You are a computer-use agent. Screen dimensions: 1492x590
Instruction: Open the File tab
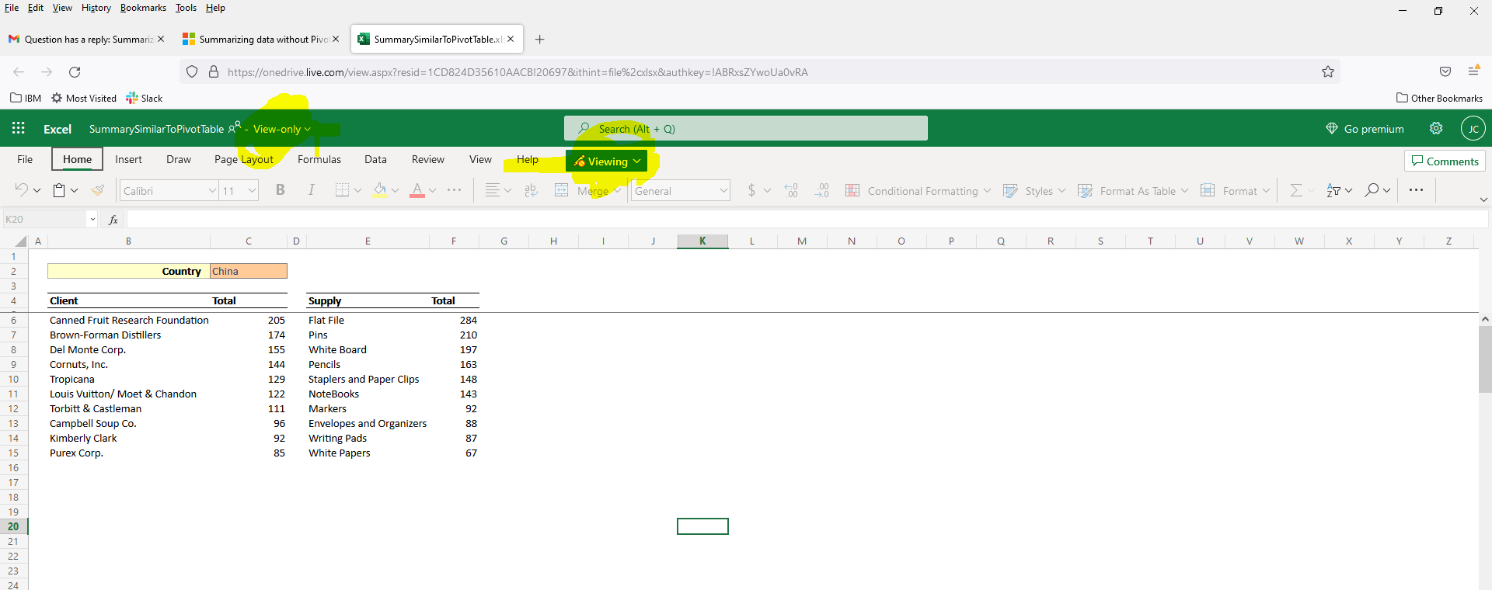(25, 159)
